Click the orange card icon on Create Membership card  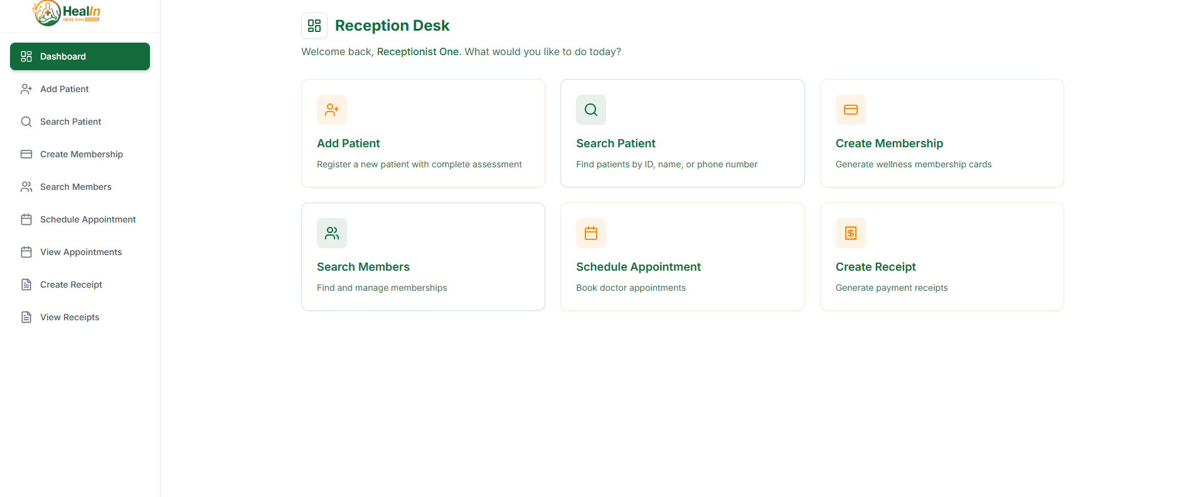[x=851, y=110]
